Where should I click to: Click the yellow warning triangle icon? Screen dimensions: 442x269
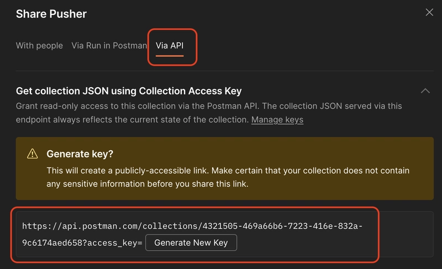tap(33, 154)
